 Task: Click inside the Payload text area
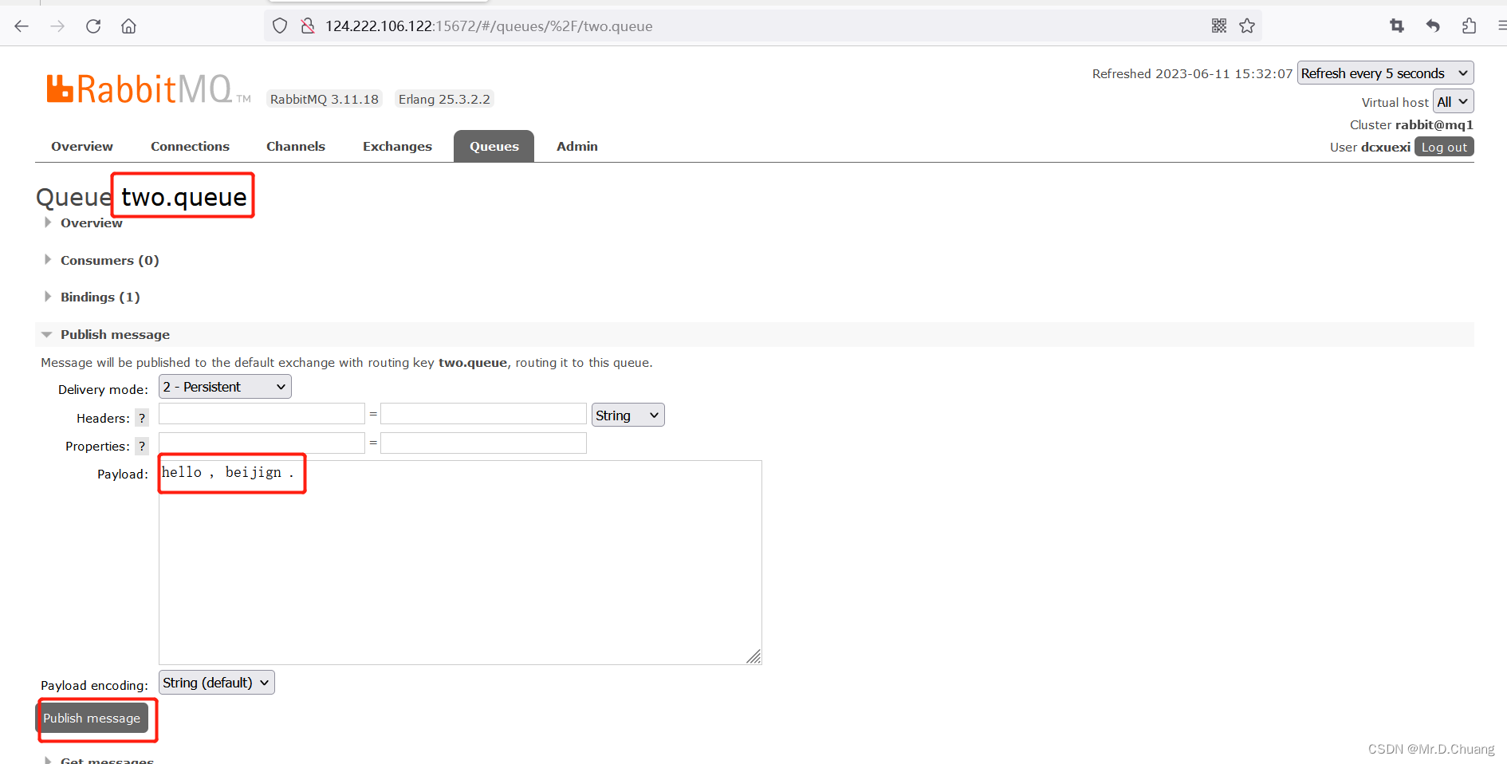(460, 562)
